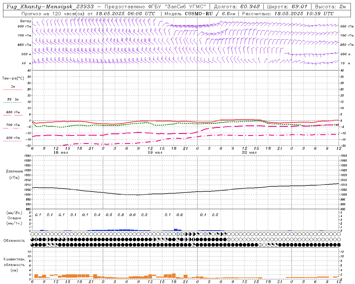355x284 pixels.
Task: Click the 0.5 precipitation amount
Action: pyautogui.click(x=109, y=215)
